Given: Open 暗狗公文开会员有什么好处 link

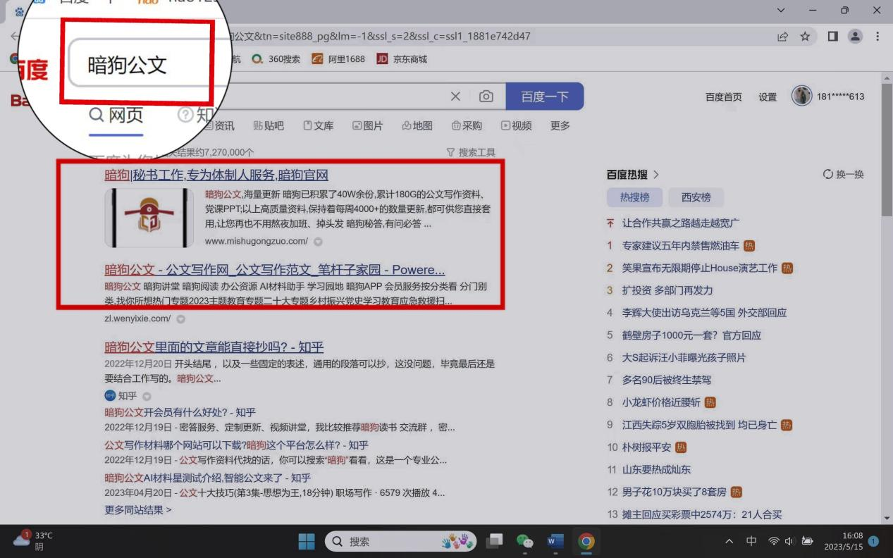Looking at the screenshot, I should (x=180, y=412).
